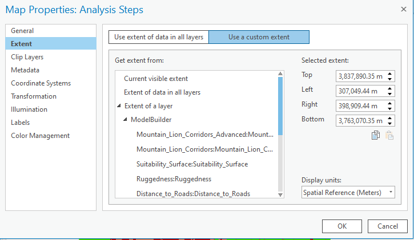Viewport: 414px width, 240px height.
Task: Open the Display units dropdown
Action: pyautogui.click(x=348, y=192)
